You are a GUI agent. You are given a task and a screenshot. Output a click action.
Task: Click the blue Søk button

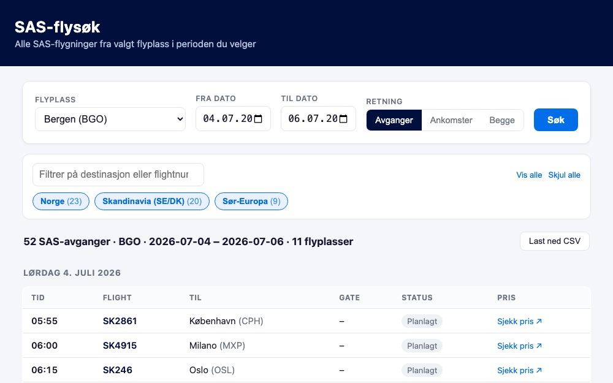(x=555, y=119)
